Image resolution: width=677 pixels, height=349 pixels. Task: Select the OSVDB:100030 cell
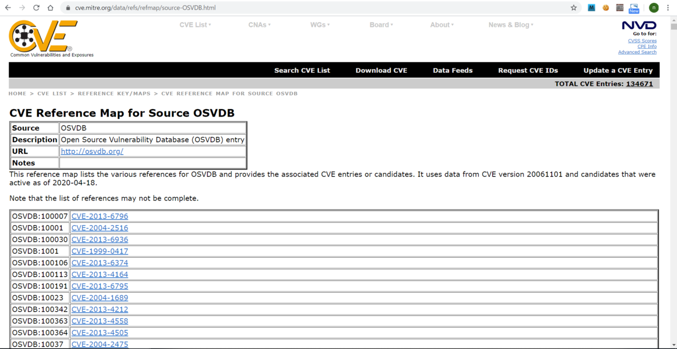click(40, 239)
